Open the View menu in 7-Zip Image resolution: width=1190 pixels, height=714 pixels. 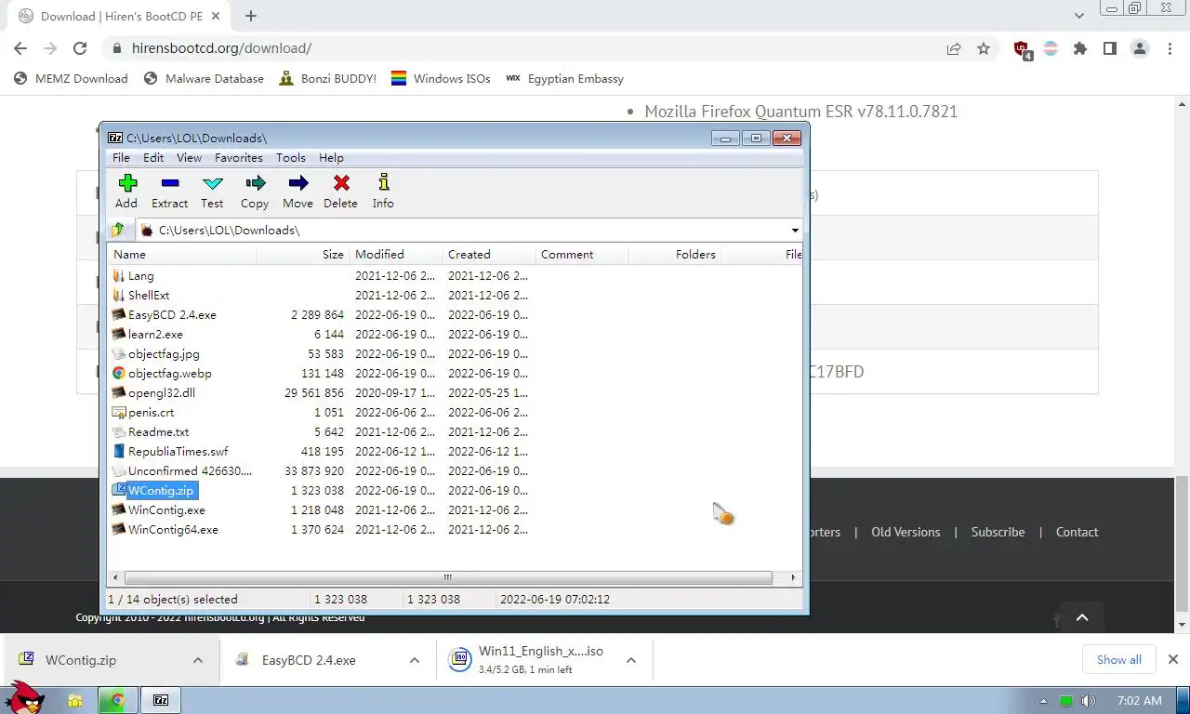190,158
